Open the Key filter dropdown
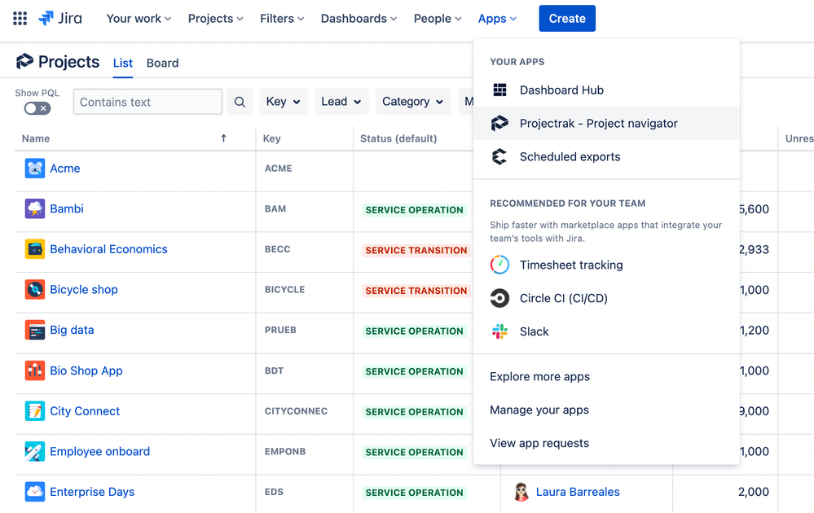Viewport: 814px width, 513px height. click(284, 102)
